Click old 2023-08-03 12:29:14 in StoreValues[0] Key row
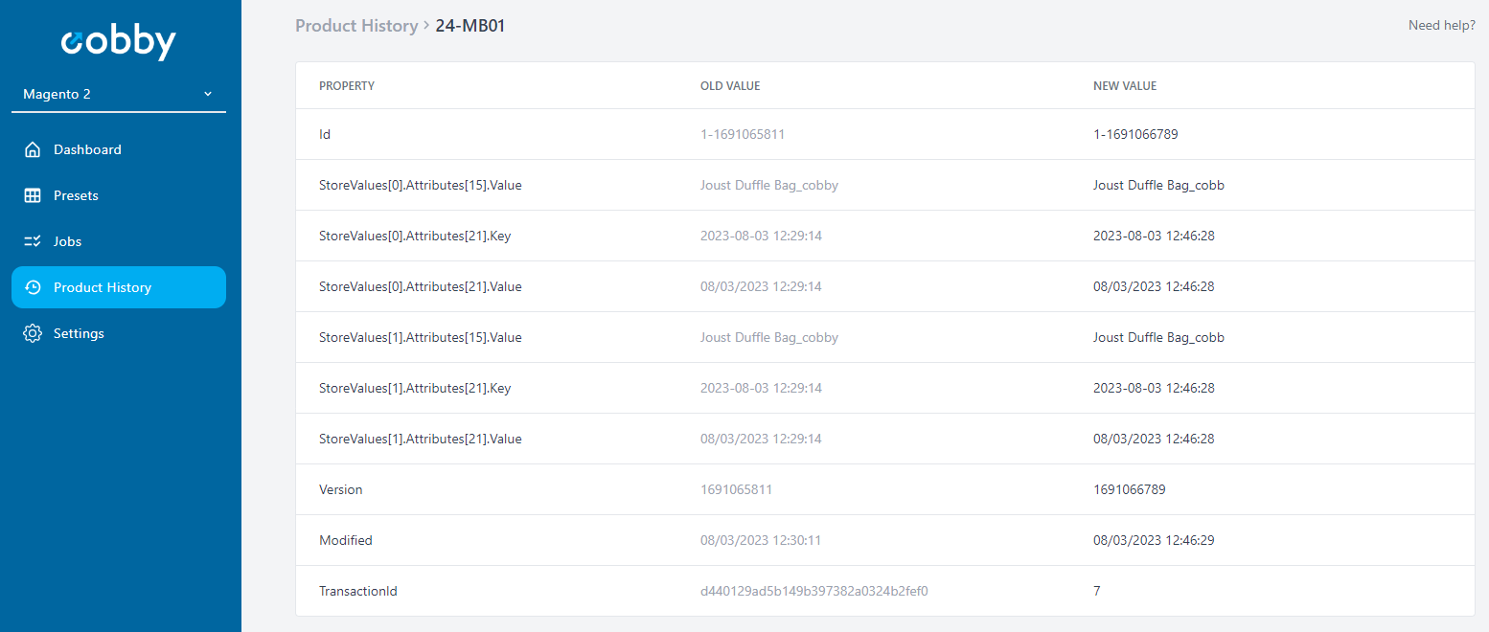Screen dimensions: 1489x632 pyautogui.click(x=761, y=237)
